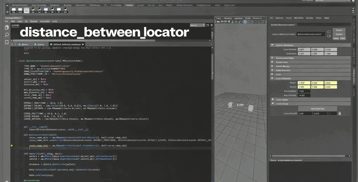358x182 pixels.
Task: Click the clear output icon next to the dropdown
Action: pos(208,25)
